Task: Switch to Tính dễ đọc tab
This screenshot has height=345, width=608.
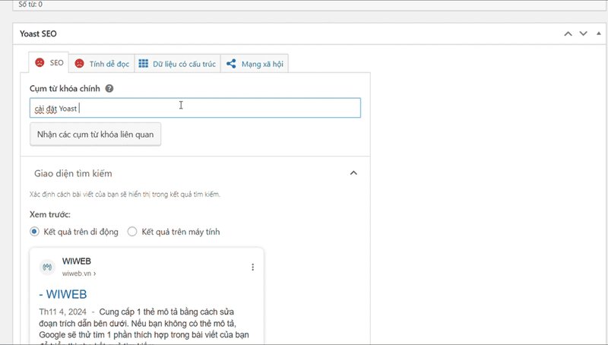Action: click(x=102, y=64)
